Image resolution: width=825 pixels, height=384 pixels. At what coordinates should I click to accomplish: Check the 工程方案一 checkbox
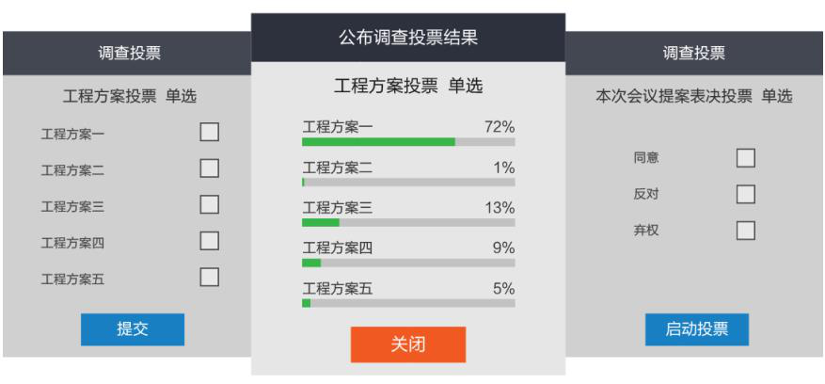(x=210, y=133)
